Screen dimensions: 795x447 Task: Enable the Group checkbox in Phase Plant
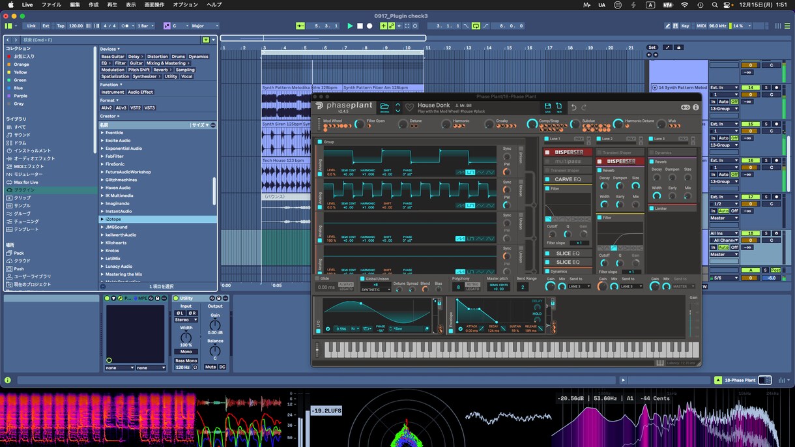(x=320, y=141)
